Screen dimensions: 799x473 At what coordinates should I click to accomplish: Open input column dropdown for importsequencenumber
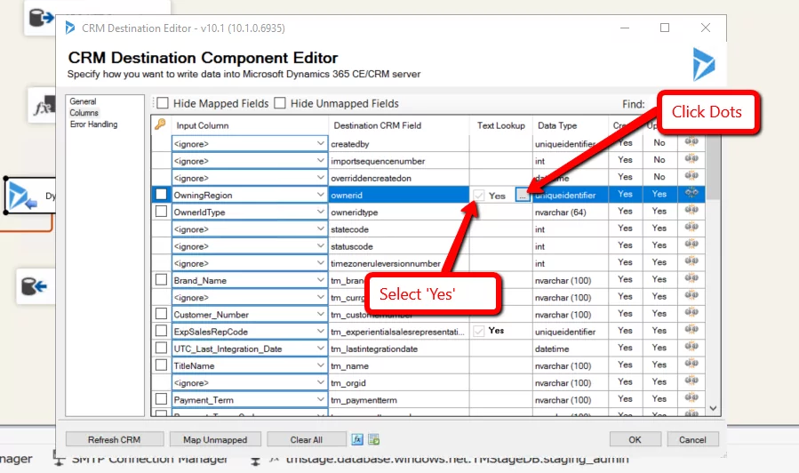tap(320, 161)
